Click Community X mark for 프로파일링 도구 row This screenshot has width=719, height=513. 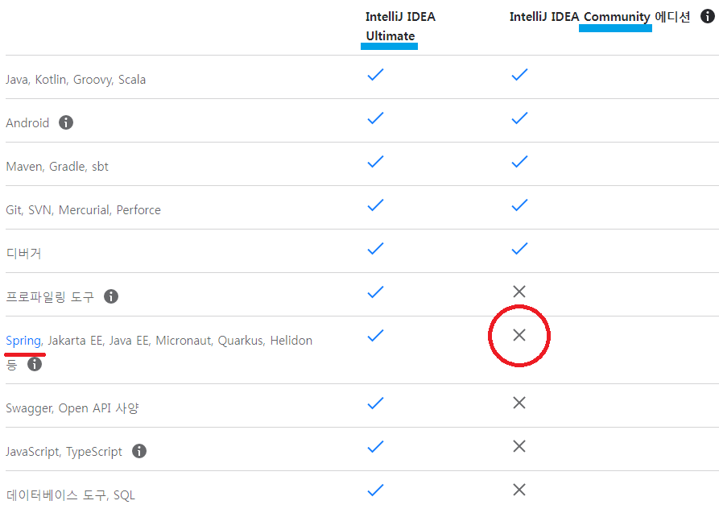tap(519, 292)
